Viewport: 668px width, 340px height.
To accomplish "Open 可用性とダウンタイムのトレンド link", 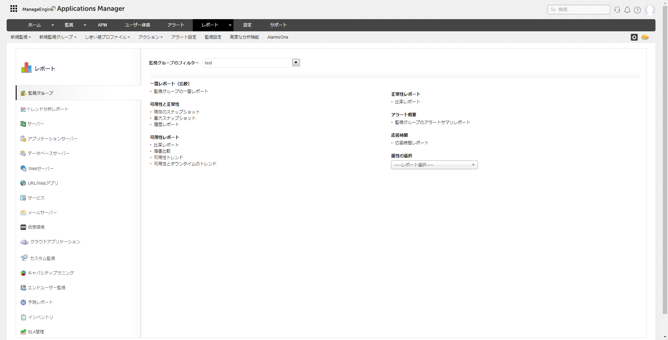I will [x=185, y=164].
